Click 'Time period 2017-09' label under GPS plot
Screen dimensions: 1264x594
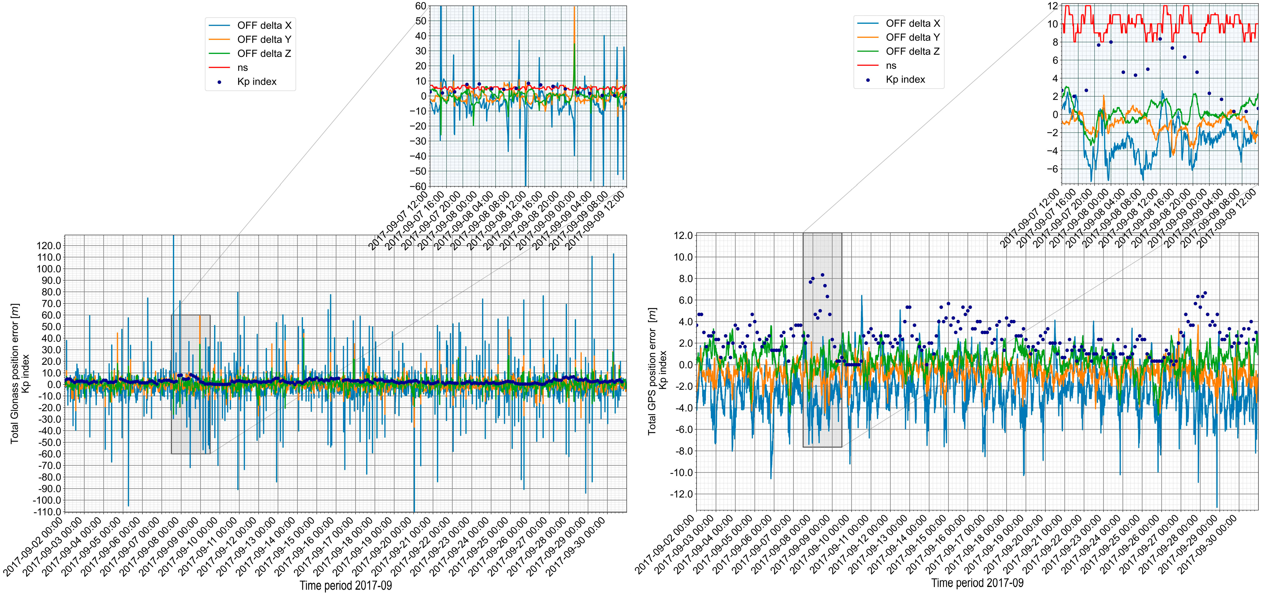pos(977,583)
